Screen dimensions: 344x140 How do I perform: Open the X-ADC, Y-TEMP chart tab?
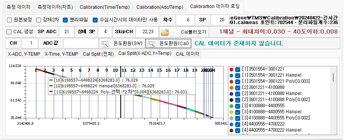24,54
